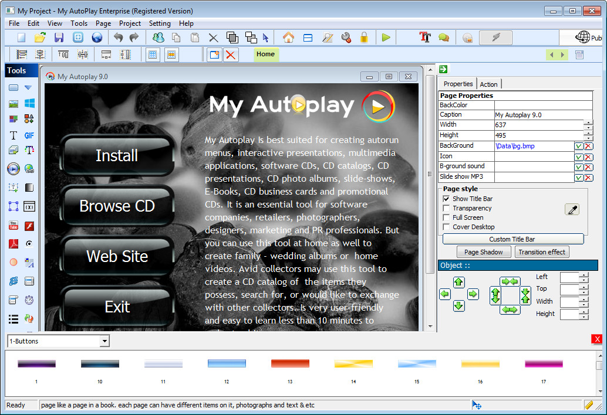Open project with the folder icon

point(40,38)
